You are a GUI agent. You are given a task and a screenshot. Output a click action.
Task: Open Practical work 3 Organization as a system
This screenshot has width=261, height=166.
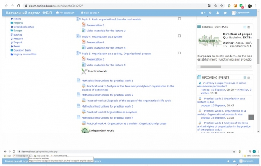[112, 112]
